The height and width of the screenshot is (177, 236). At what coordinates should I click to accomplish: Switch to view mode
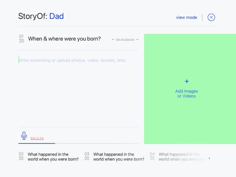[186, 17]
